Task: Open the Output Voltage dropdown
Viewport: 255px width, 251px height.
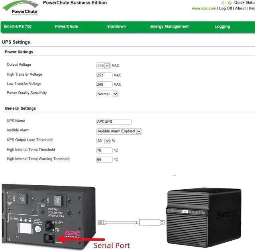Action: (x=103, y=65)
